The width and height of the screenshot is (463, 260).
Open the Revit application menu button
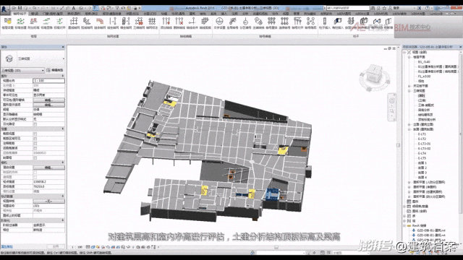[5, 9]
